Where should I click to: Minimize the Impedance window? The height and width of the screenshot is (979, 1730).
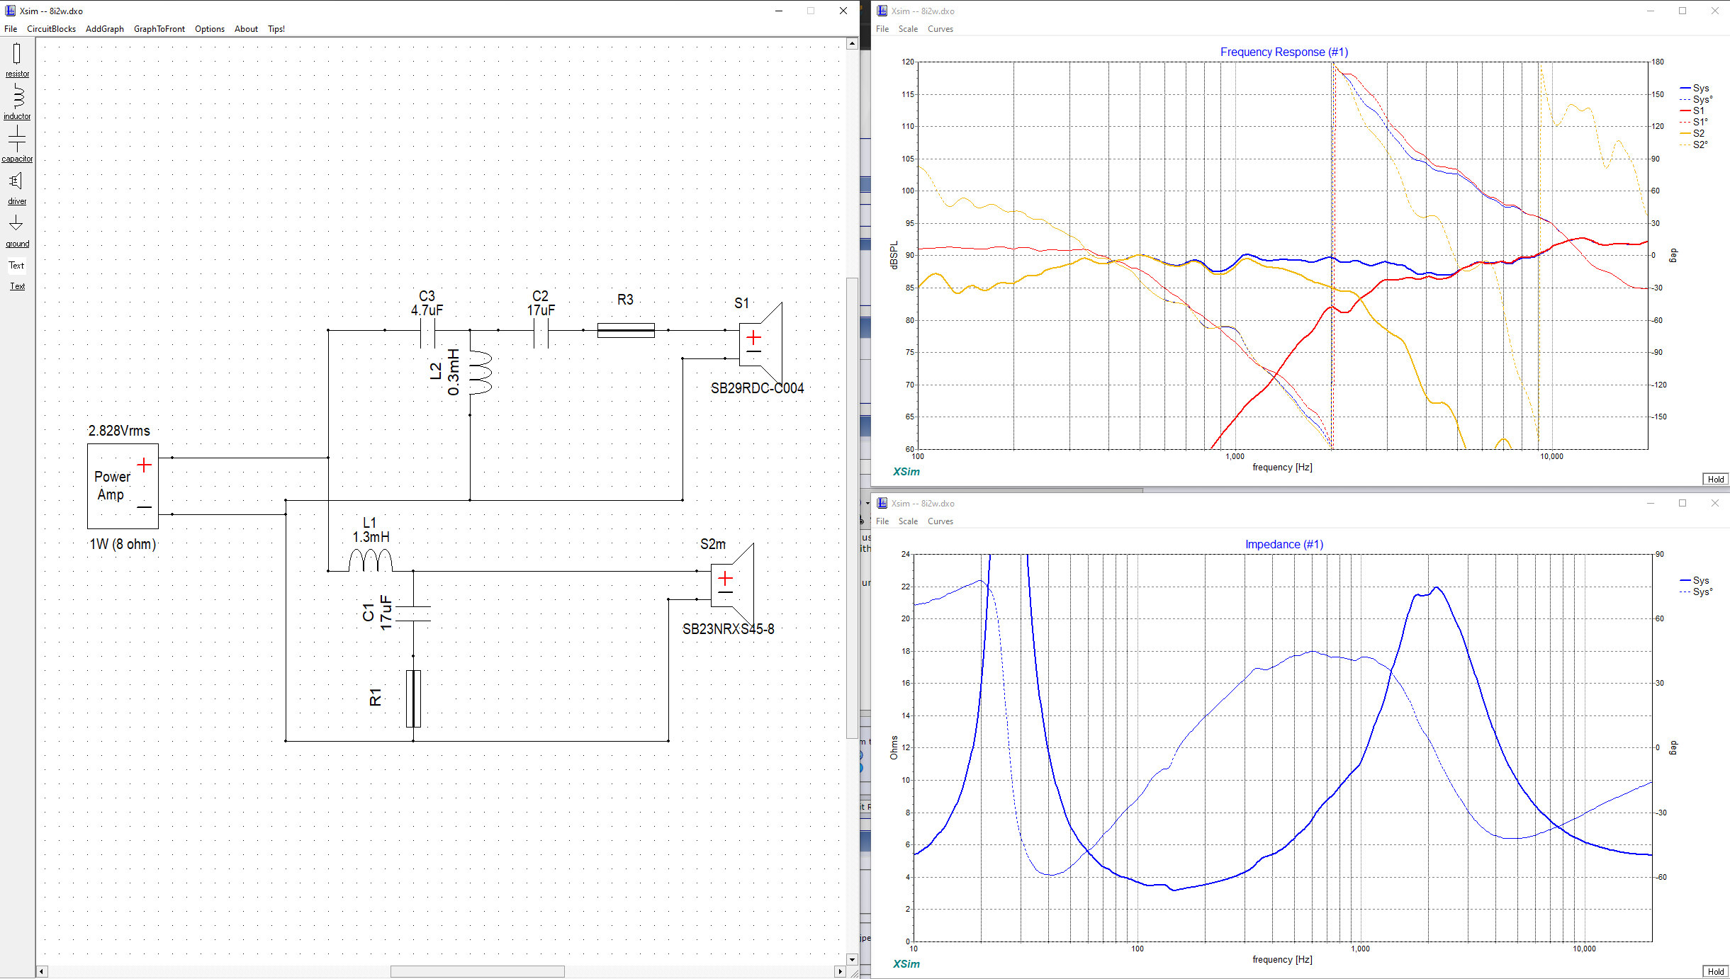(x=1650, y=503)
